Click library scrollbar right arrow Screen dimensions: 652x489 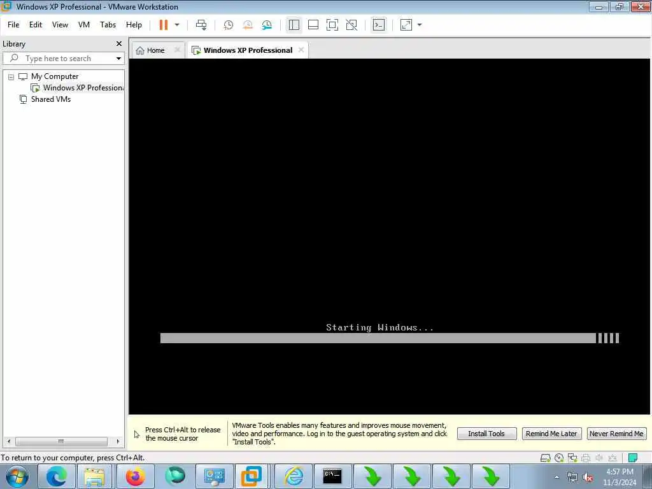118,441
